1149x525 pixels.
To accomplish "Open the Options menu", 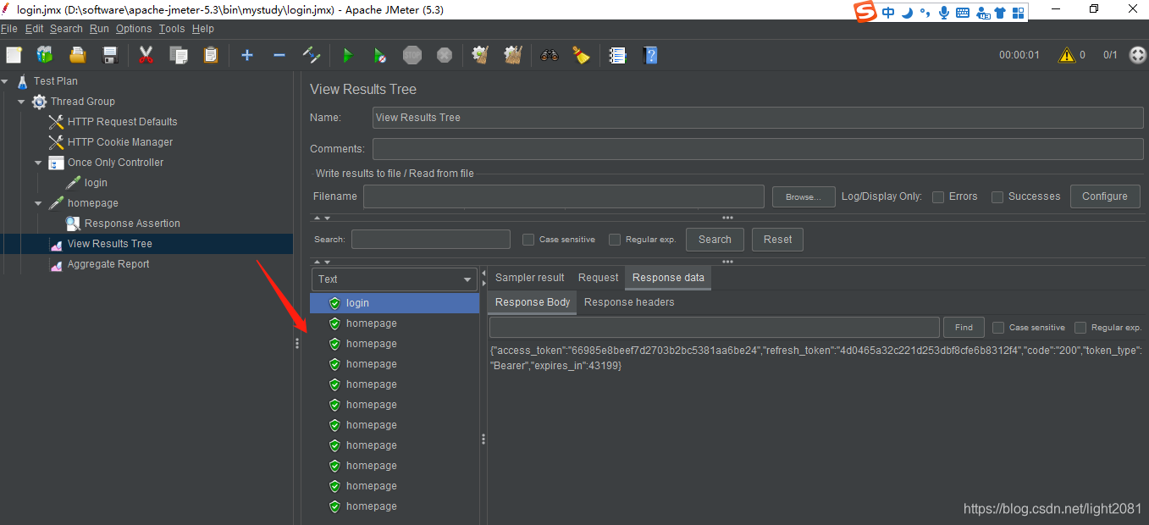I will point(134,29).
